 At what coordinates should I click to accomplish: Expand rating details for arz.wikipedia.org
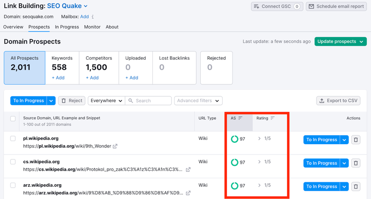259,185
